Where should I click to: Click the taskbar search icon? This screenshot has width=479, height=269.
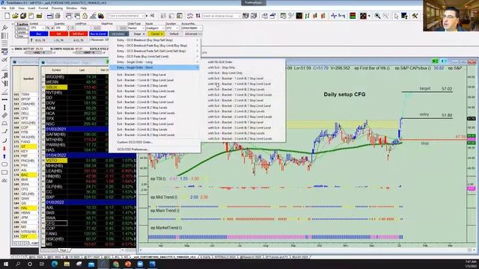point(18,264)
